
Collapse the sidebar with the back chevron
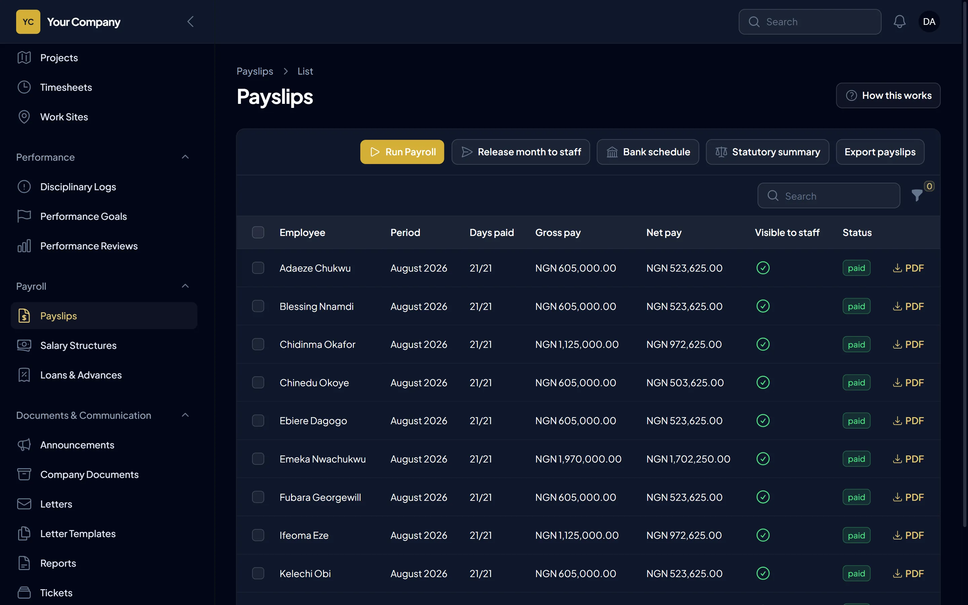coord(190,22)
